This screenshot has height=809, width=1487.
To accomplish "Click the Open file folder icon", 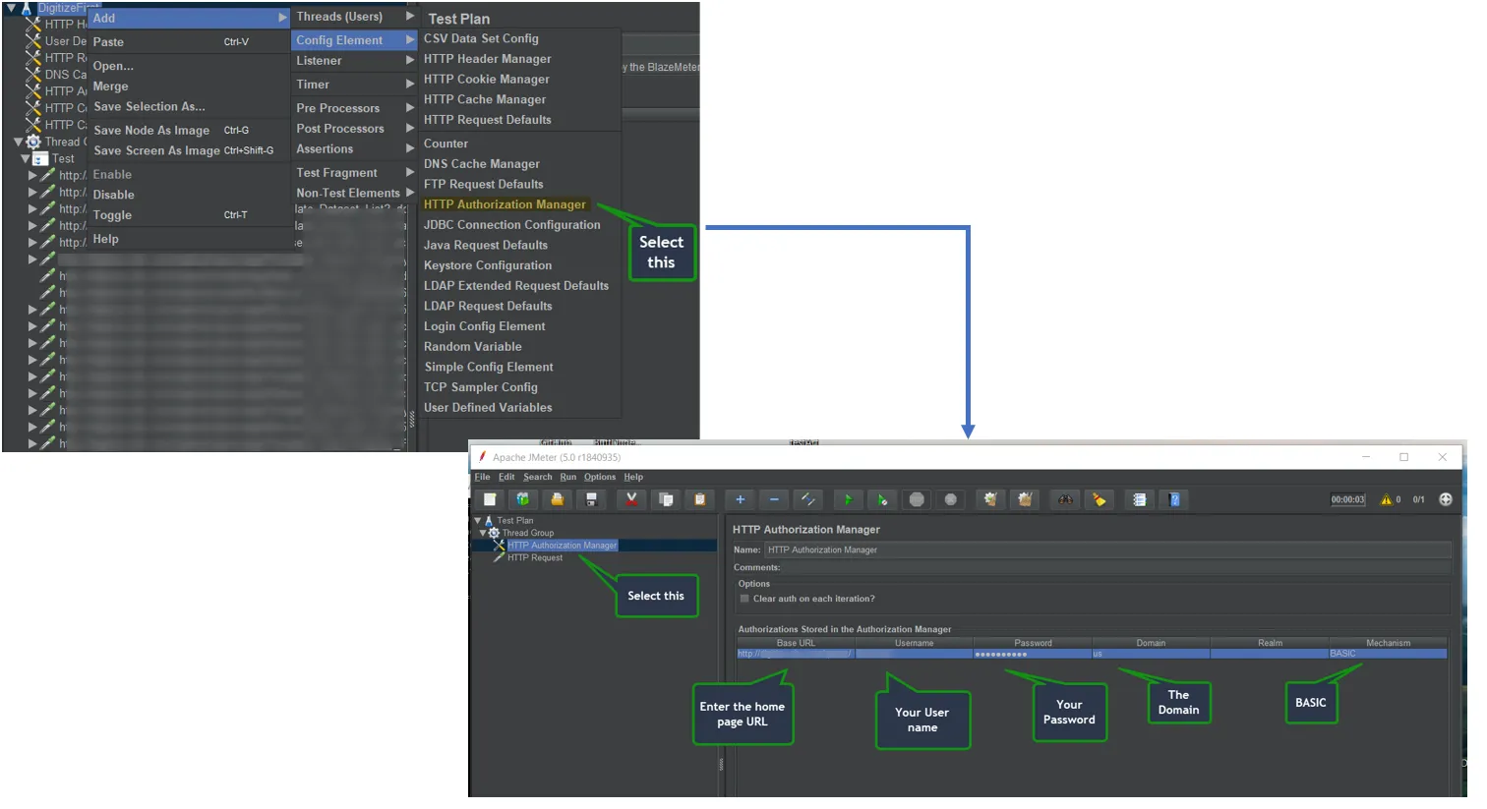I will (x=557, y=499).
